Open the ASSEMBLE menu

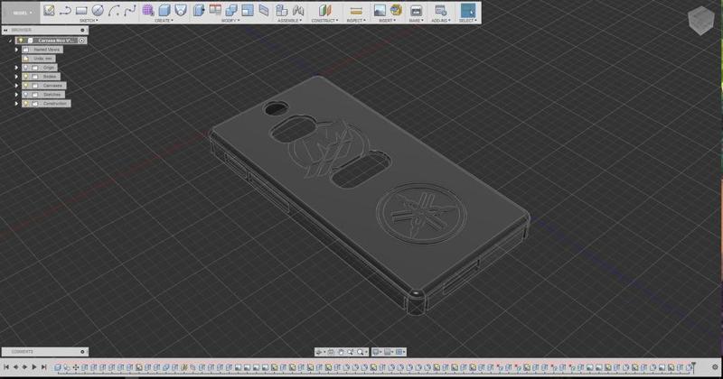coord(289,21)
